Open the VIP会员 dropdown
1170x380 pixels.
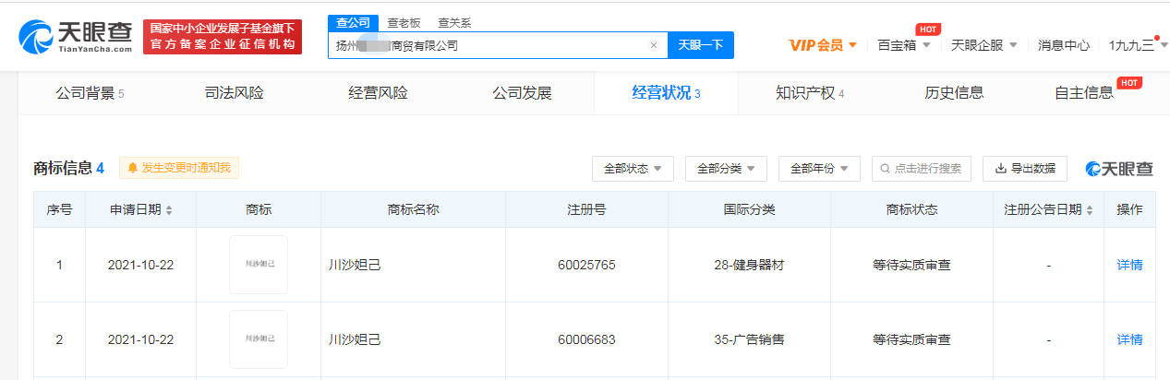tap(824, 45)
